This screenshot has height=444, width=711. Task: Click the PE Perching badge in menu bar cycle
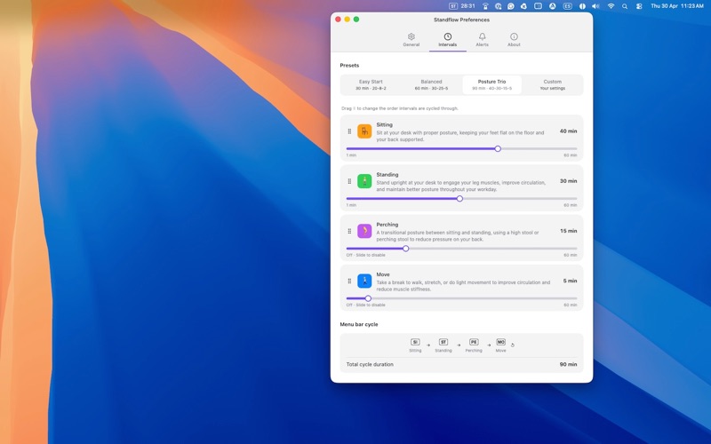474,342
